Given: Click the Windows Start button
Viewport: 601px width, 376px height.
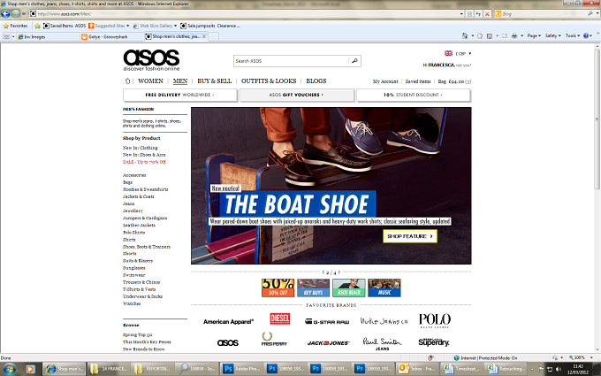Looking at the screenshot, I should tap(9, 369).
